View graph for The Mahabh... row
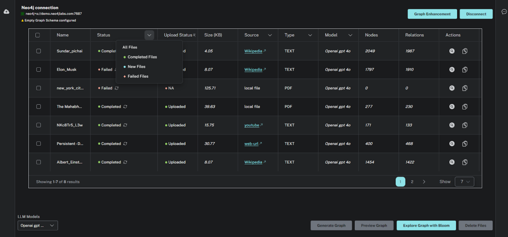Viewport: 508px width, 237px height. [452, 107]
